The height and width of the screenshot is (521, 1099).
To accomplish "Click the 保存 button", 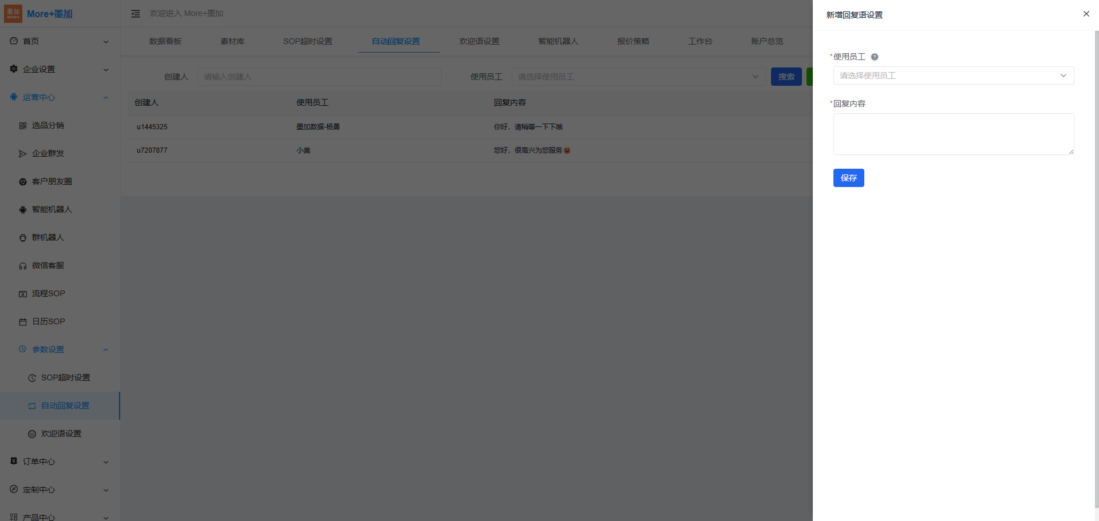I will pyautogui.click(x=848, y=178).
